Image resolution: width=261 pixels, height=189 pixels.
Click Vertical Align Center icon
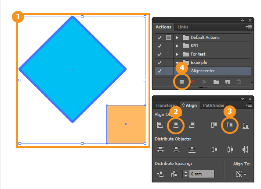[230, 125]
